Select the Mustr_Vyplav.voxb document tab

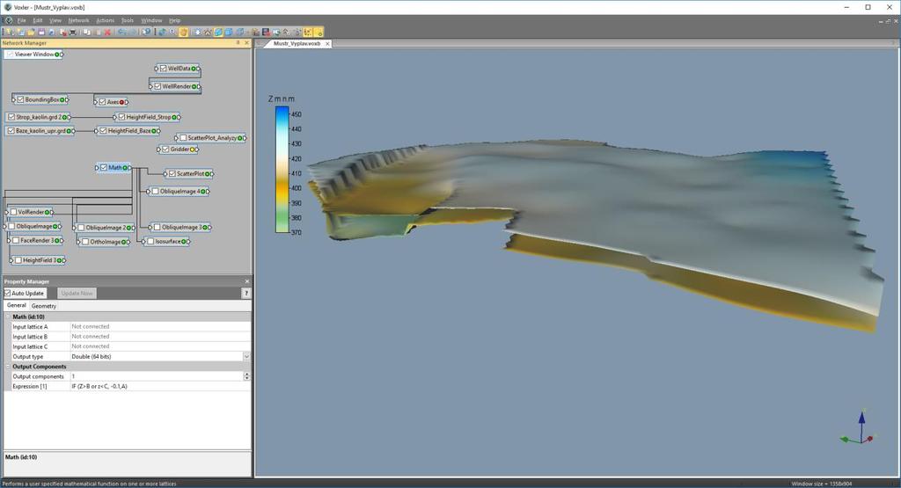tap(297, 44)
